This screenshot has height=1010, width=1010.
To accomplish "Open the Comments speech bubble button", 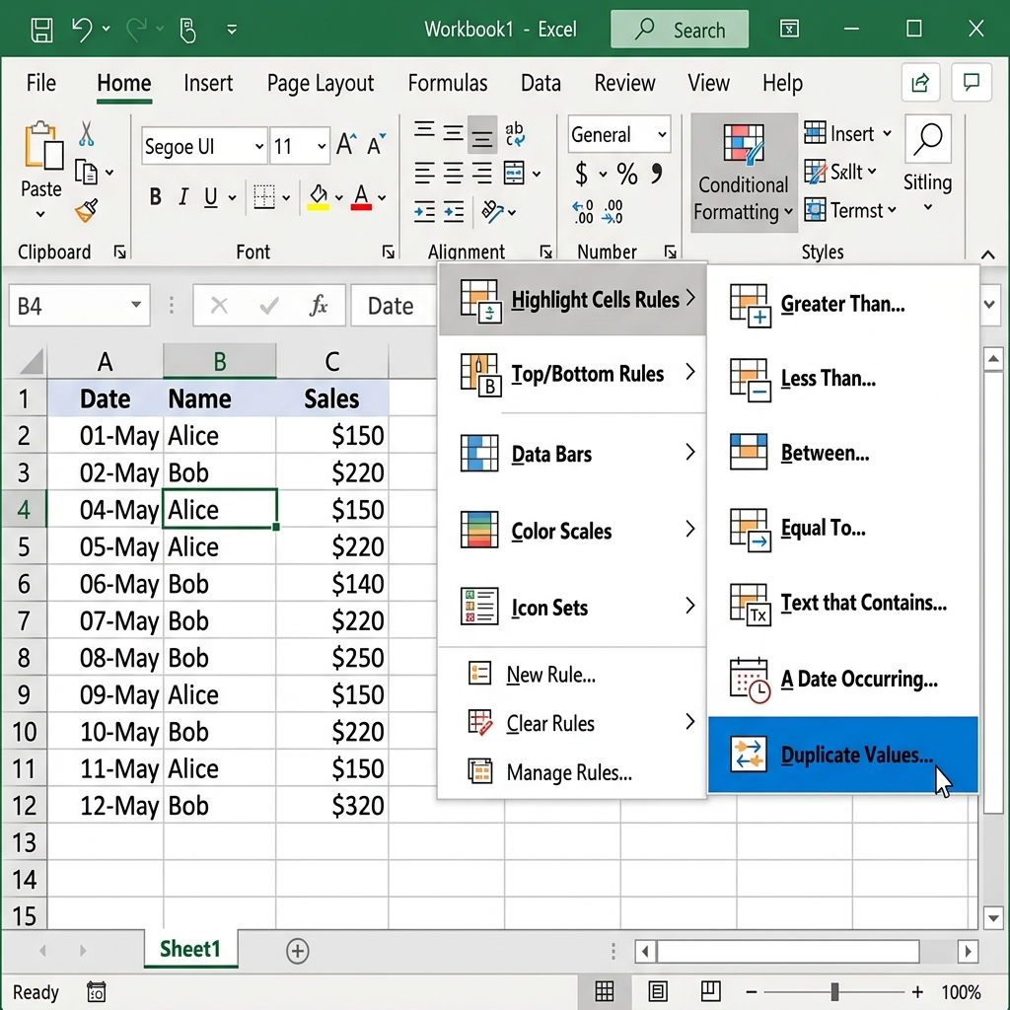I will click(971, 82).
